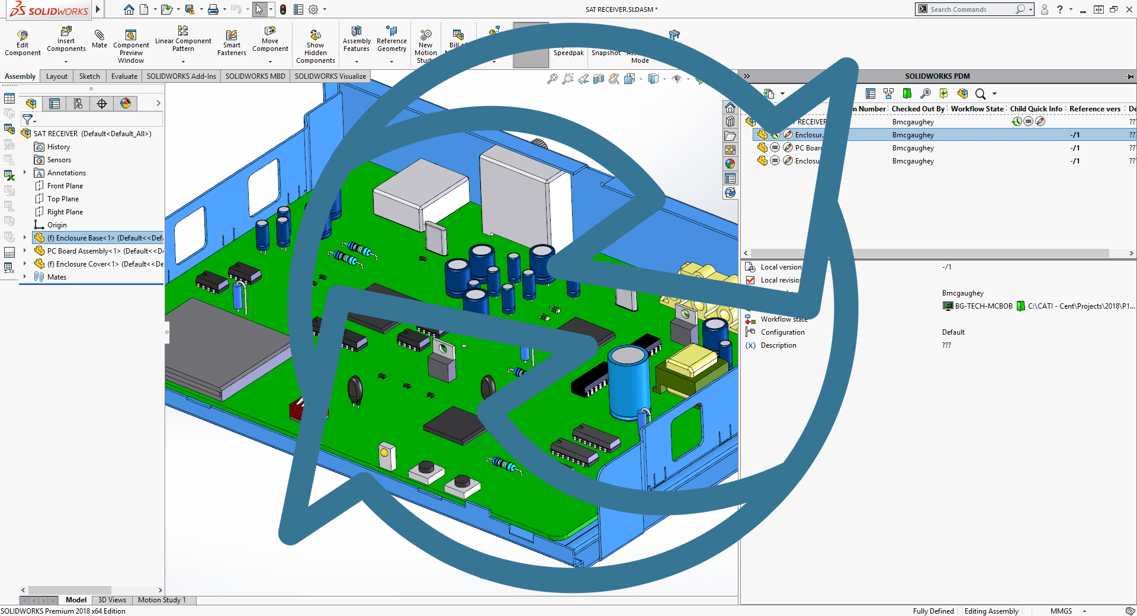The image size is (1137, 616).
Task: Click the Edit Component button
Action: pyautogui.click(x=22, y=41)
